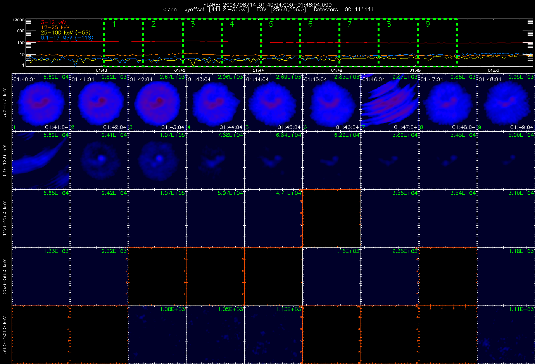Click the red '3-12 keV' legend entry
The image size is (535, 364).
click(x=53, y=22)
